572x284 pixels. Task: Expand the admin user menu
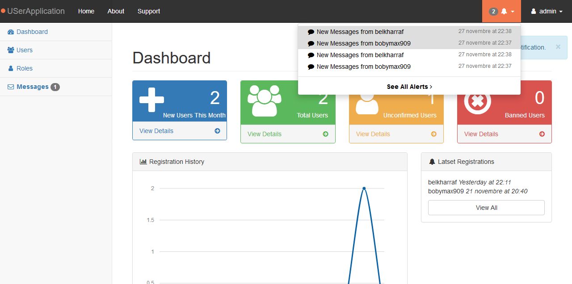click(547, 11)
